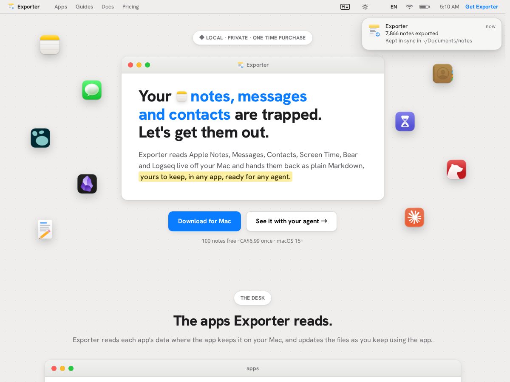The height and width of the screenshot is (382, 510).
Task: Click the text document with pencil icon
Action: pyautogui.click(x=45, y=229)
